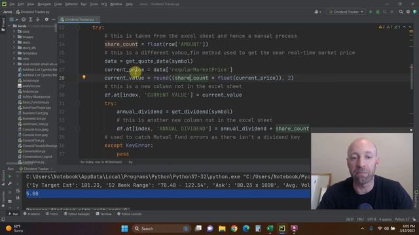Open the Refactor menu

[x=71, y=5]
